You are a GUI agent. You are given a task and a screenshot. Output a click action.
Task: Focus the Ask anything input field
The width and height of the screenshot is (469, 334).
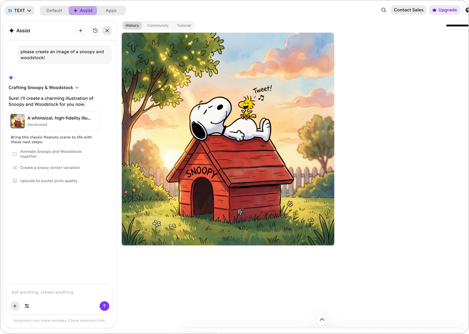pos(60,292)
